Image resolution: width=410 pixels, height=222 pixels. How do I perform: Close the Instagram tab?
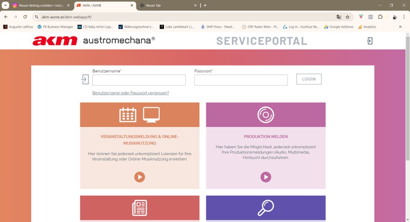[x=69, y=6]
